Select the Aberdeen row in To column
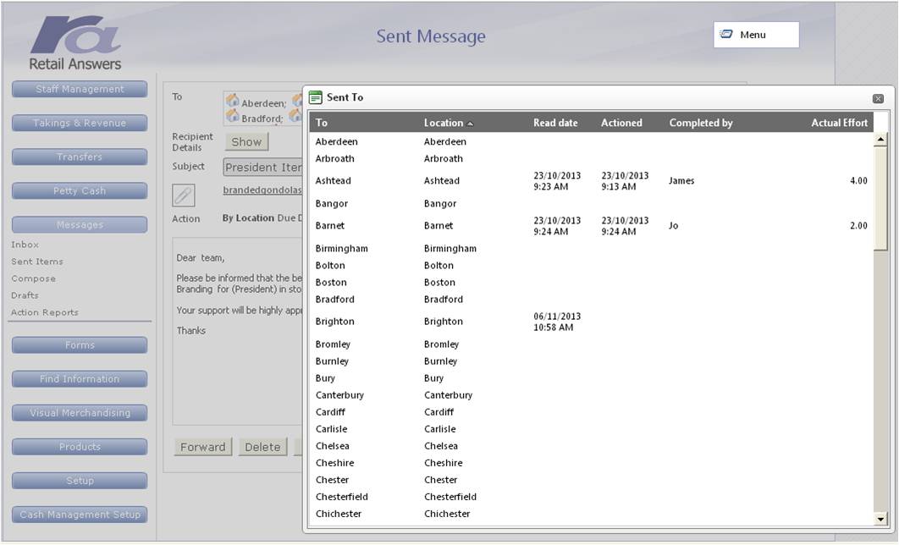The width and height of the screenshot is (899, 545). tap(337, 141)
